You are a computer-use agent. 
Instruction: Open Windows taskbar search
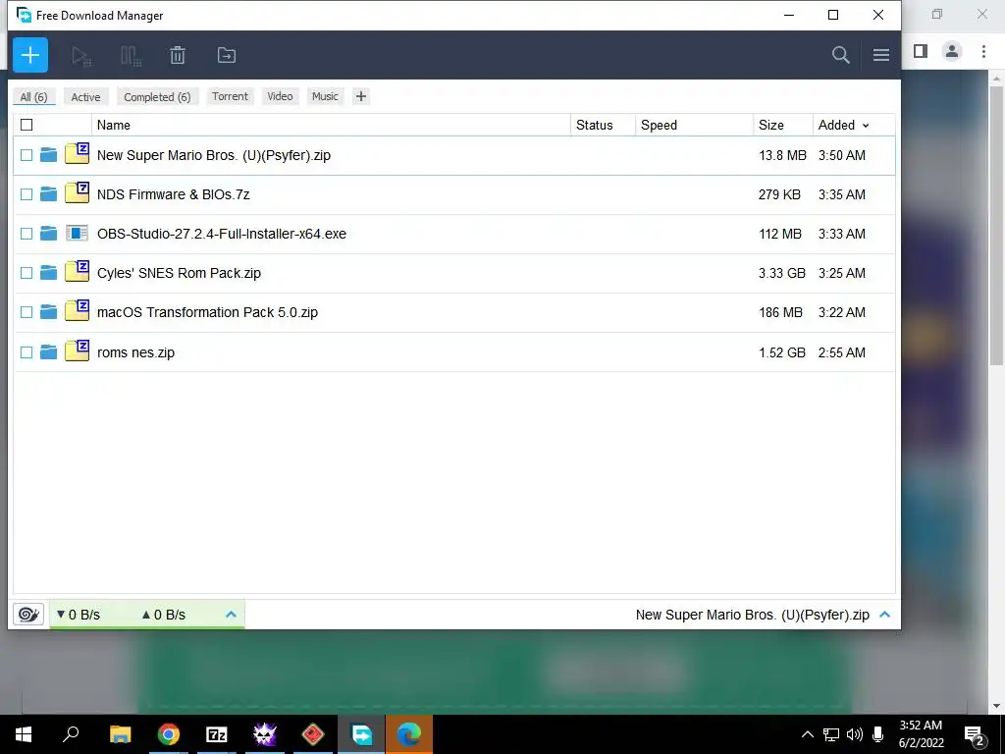tap(71, 734)
